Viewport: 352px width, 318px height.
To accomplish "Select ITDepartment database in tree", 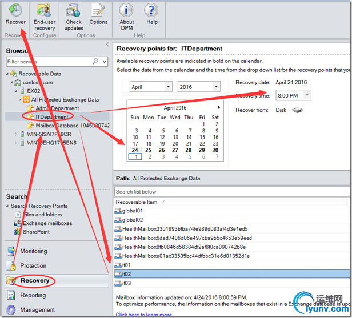I will point(52,117).
